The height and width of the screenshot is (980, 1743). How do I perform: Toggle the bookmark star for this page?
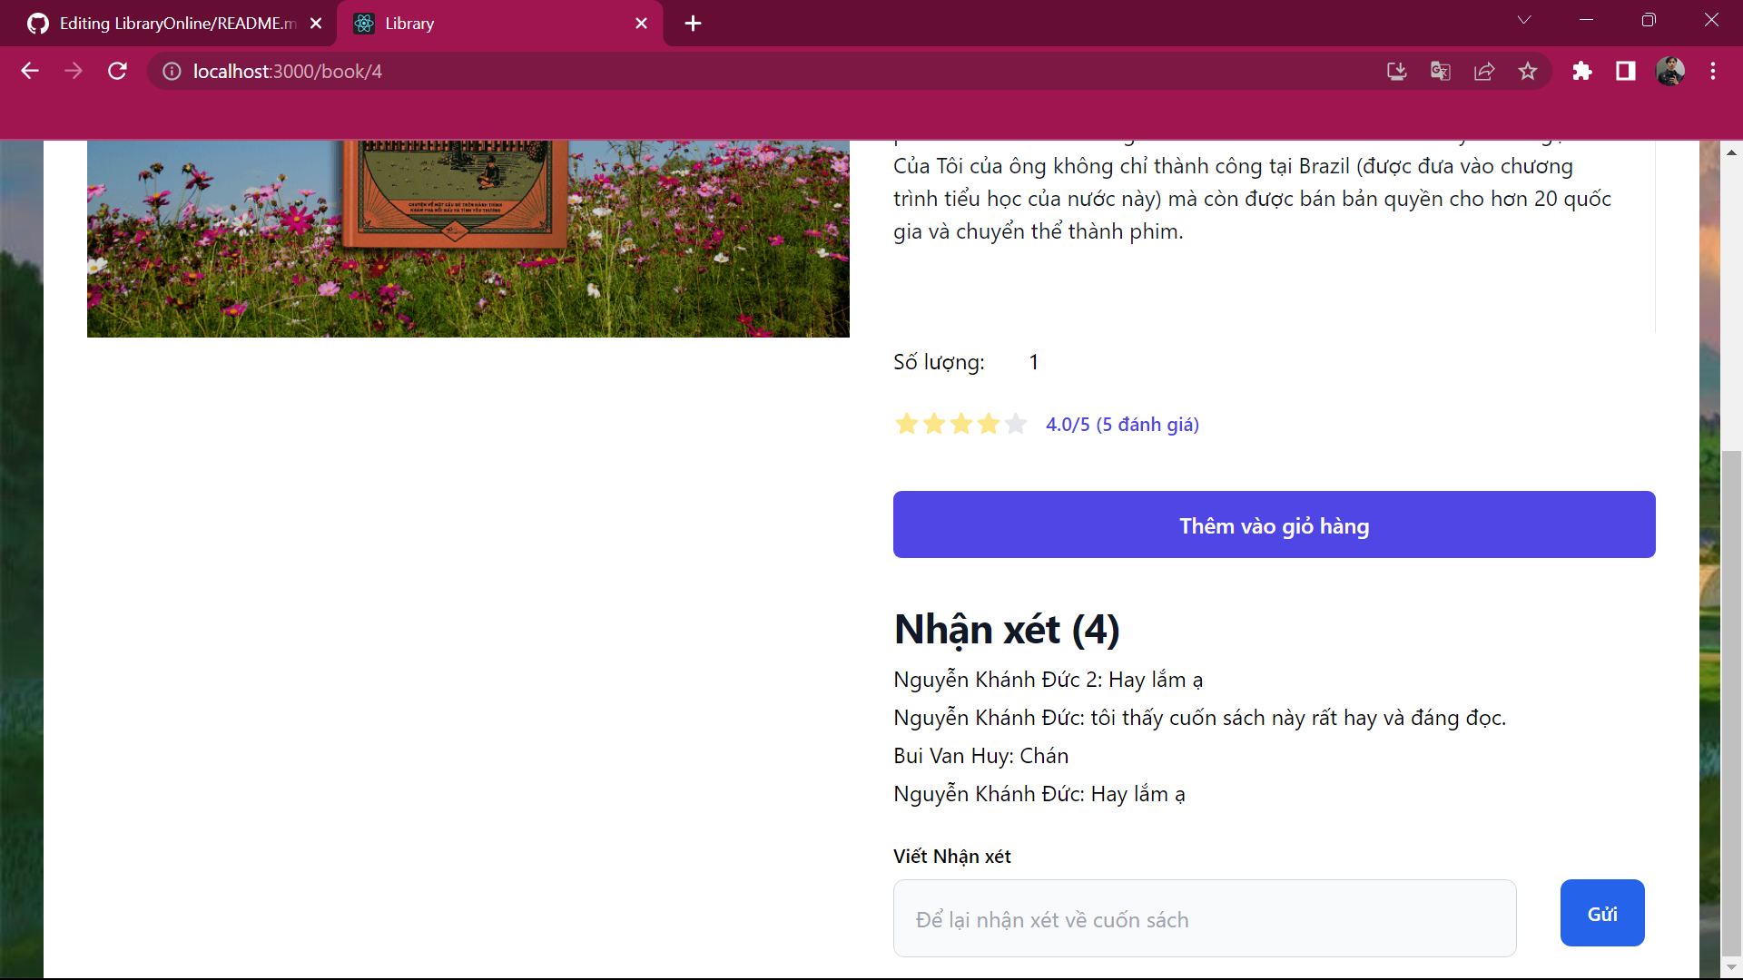tap(1528, 71)
